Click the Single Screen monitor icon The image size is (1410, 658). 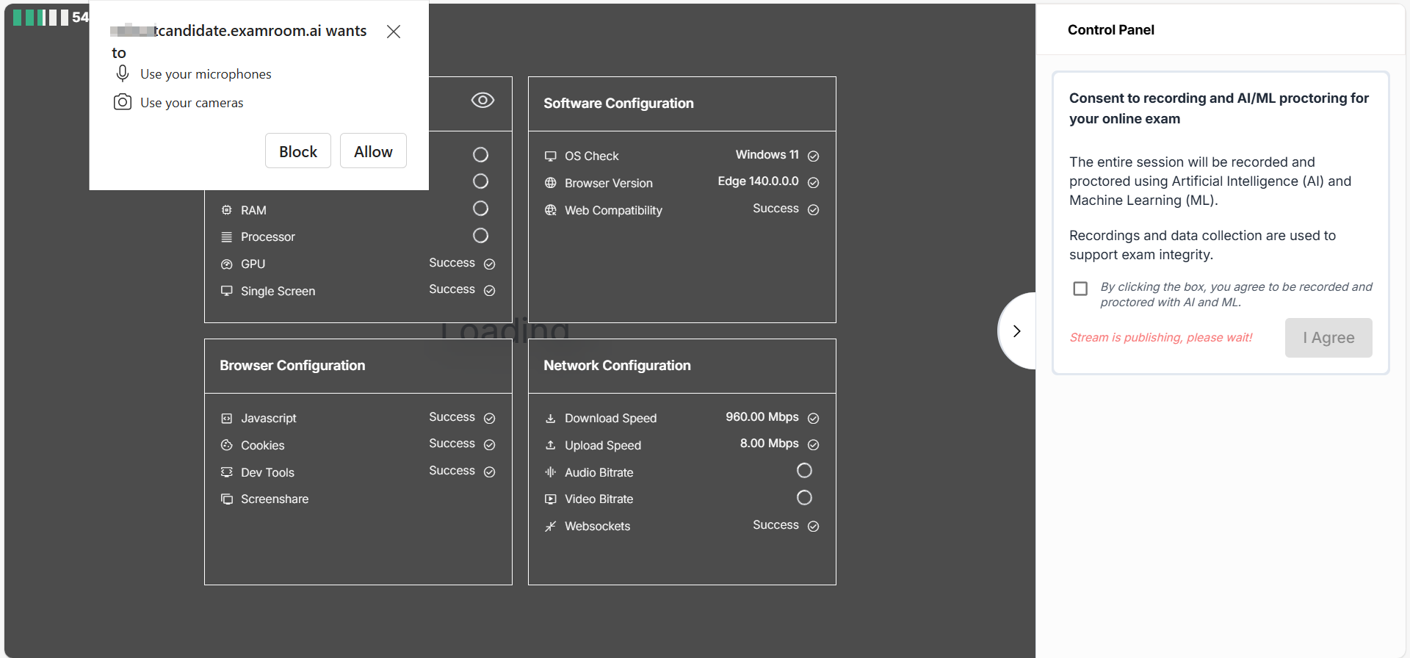pyautogui.click(x=227, y=291)
